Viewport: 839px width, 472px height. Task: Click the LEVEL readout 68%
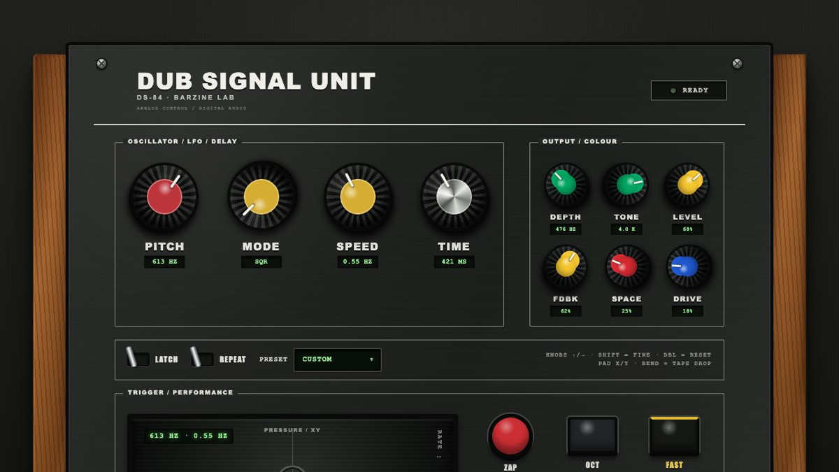pyautogui.click(x=687, y=229)
